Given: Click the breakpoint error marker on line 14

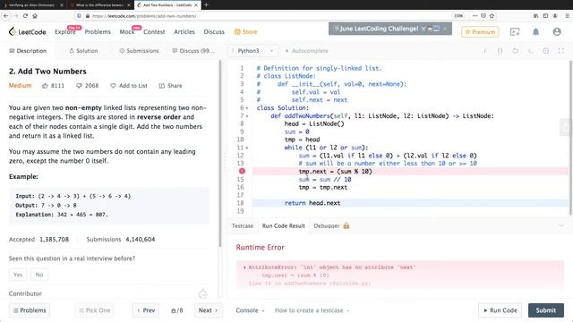Looking at the screenshot, I should pos(242,171).
